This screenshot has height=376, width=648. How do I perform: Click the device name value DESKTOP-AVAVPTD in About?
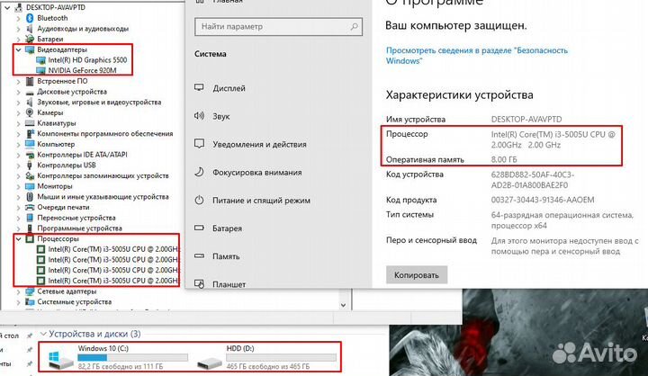(x=526, y=120)
